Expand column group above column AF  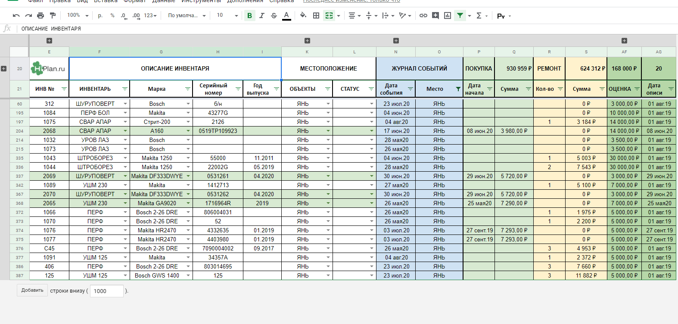tap(624, 41)
